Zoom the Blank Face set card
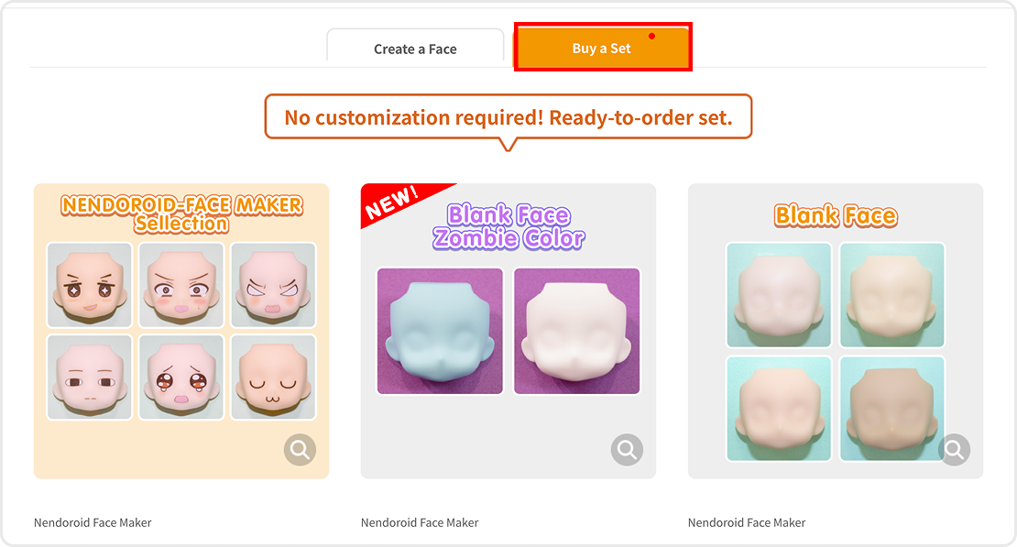 pos(954,449)
